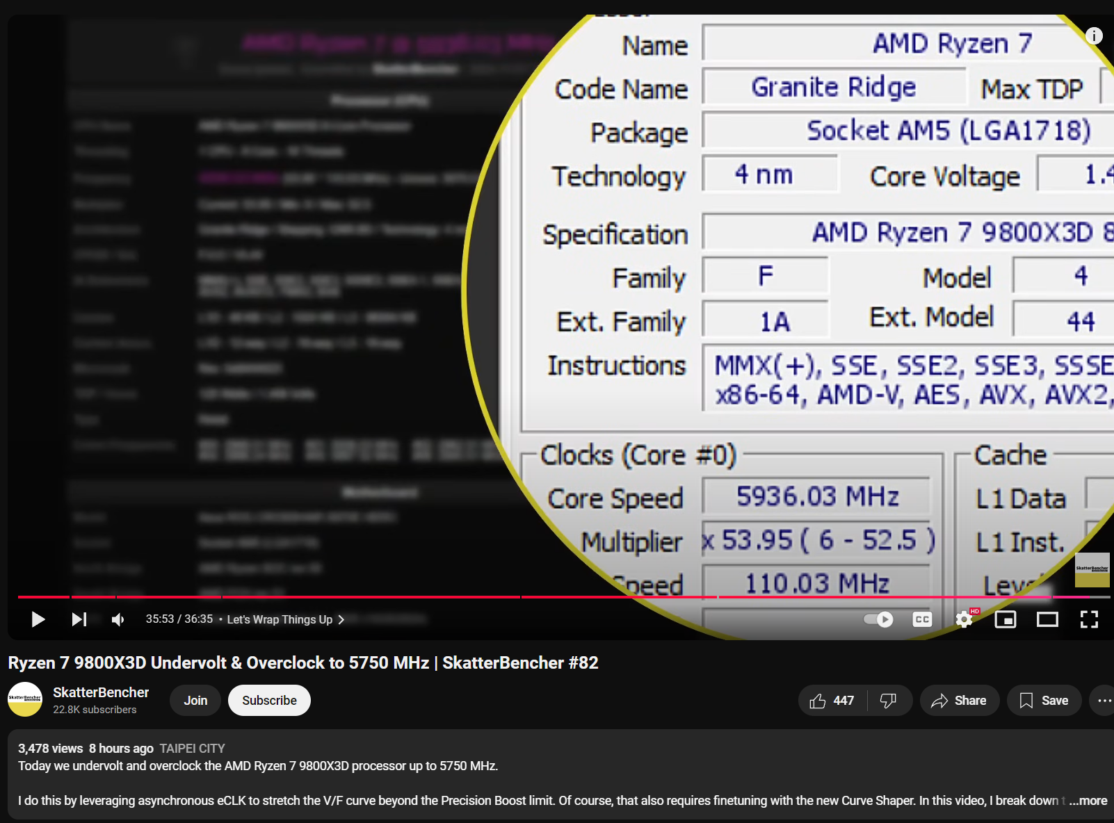Mute the video volume

pos(118,619)
